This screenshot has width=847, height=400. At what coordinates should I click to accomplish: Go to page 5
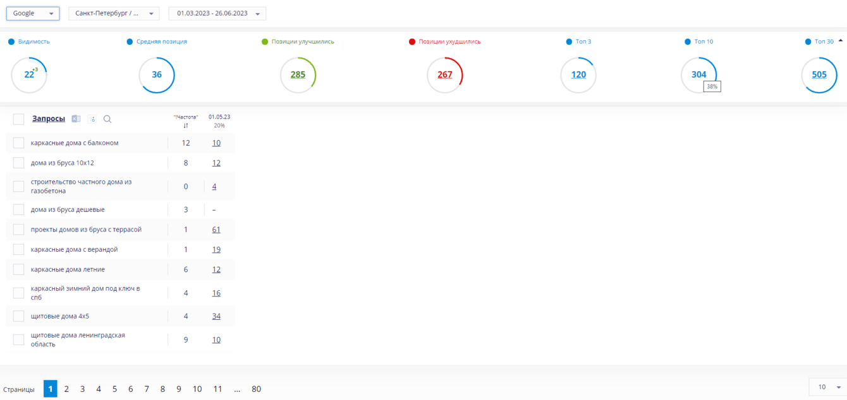point(114,389)
